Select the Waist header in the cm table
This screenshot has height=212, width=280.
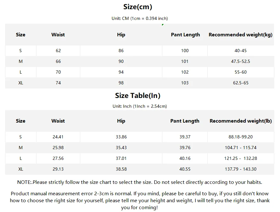tap(58, 35)
